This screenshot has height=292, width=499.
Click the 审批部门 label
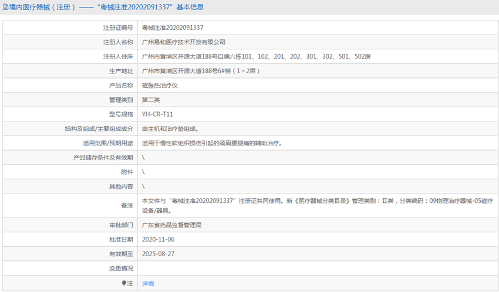[121, 225]
